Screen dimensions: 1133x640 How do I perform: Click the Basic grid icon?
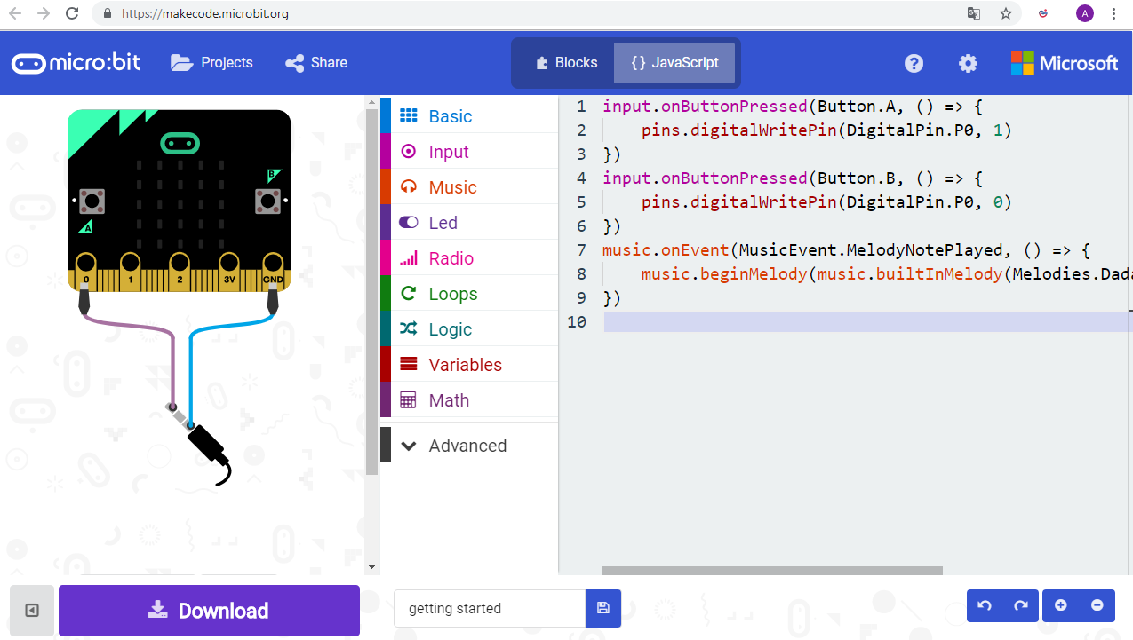click(x=409, y=115)
